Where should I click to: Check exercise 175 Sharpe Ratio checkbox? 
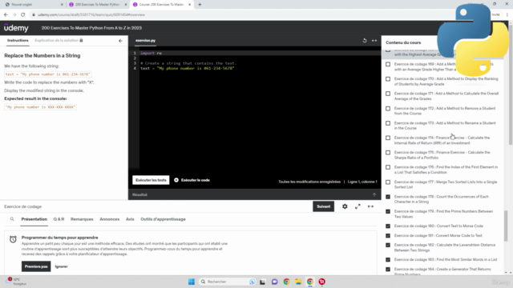pyautogui.click(x=388, y=153)
